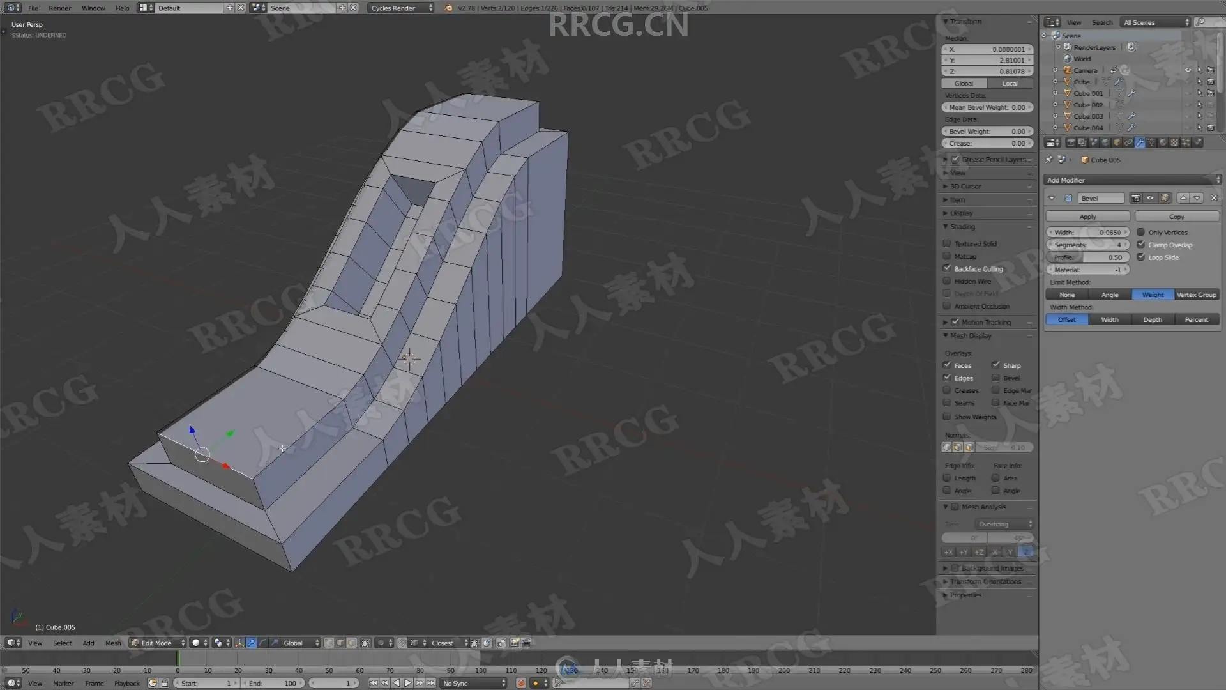Open the Global orientation dropdown

point(300,643)
